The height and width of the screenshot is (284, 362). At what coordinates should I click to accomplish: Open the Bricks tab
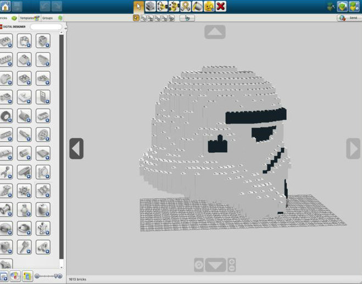[8, 18]
